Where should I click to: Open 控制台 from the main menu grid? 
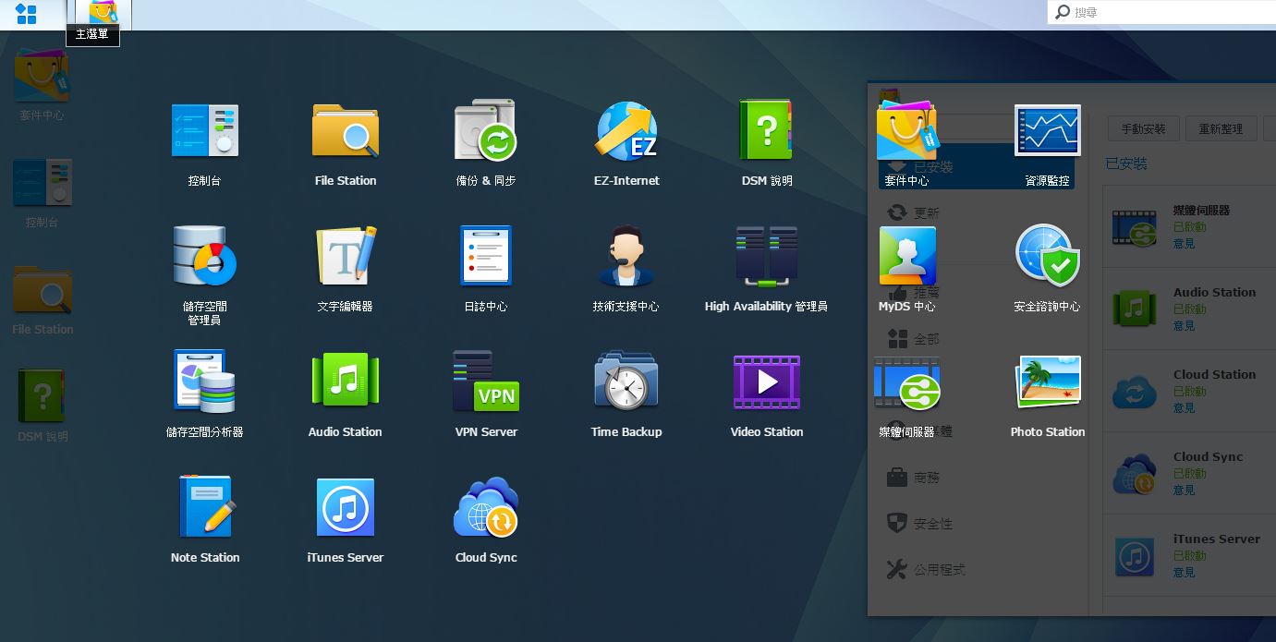click(204, 143)
